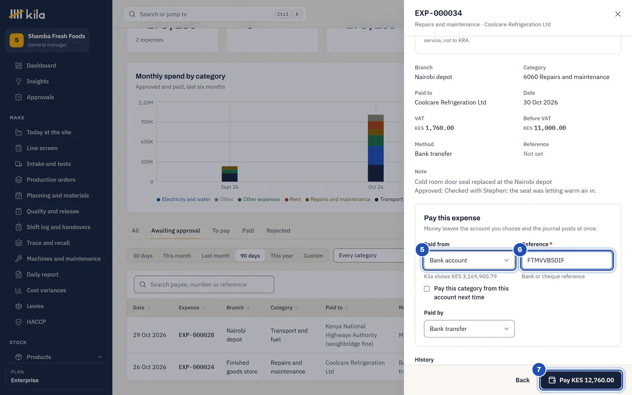
Task: Open the Dashboard sidebar icon
Action: 18,66
